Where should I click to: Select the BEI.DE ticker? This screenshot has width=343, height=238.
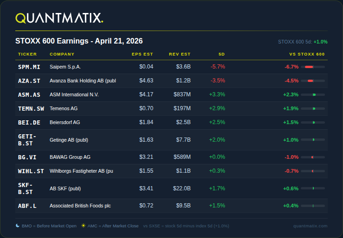[x=29, y=122]
